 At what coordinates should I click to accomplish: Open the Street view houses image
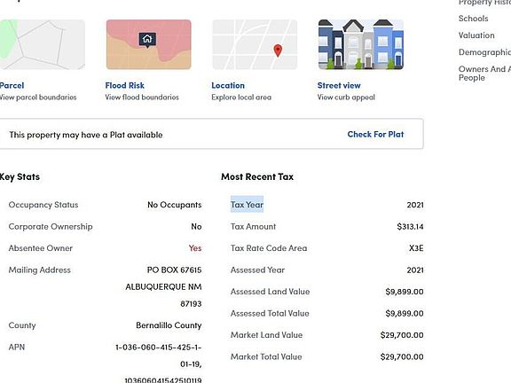[361, 44]
